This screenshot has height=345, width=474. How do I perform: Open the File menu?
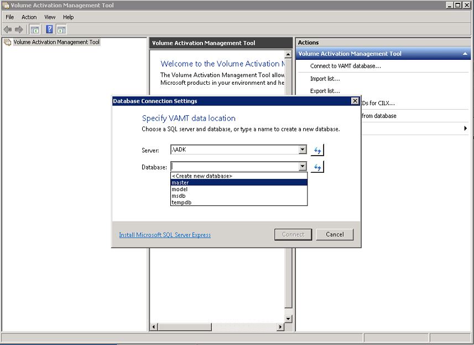click(9, 17)
